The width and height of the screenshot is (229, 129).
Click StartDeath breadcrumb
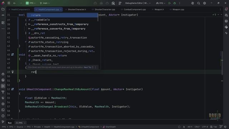pyautogui.click(x=109, y=127)
